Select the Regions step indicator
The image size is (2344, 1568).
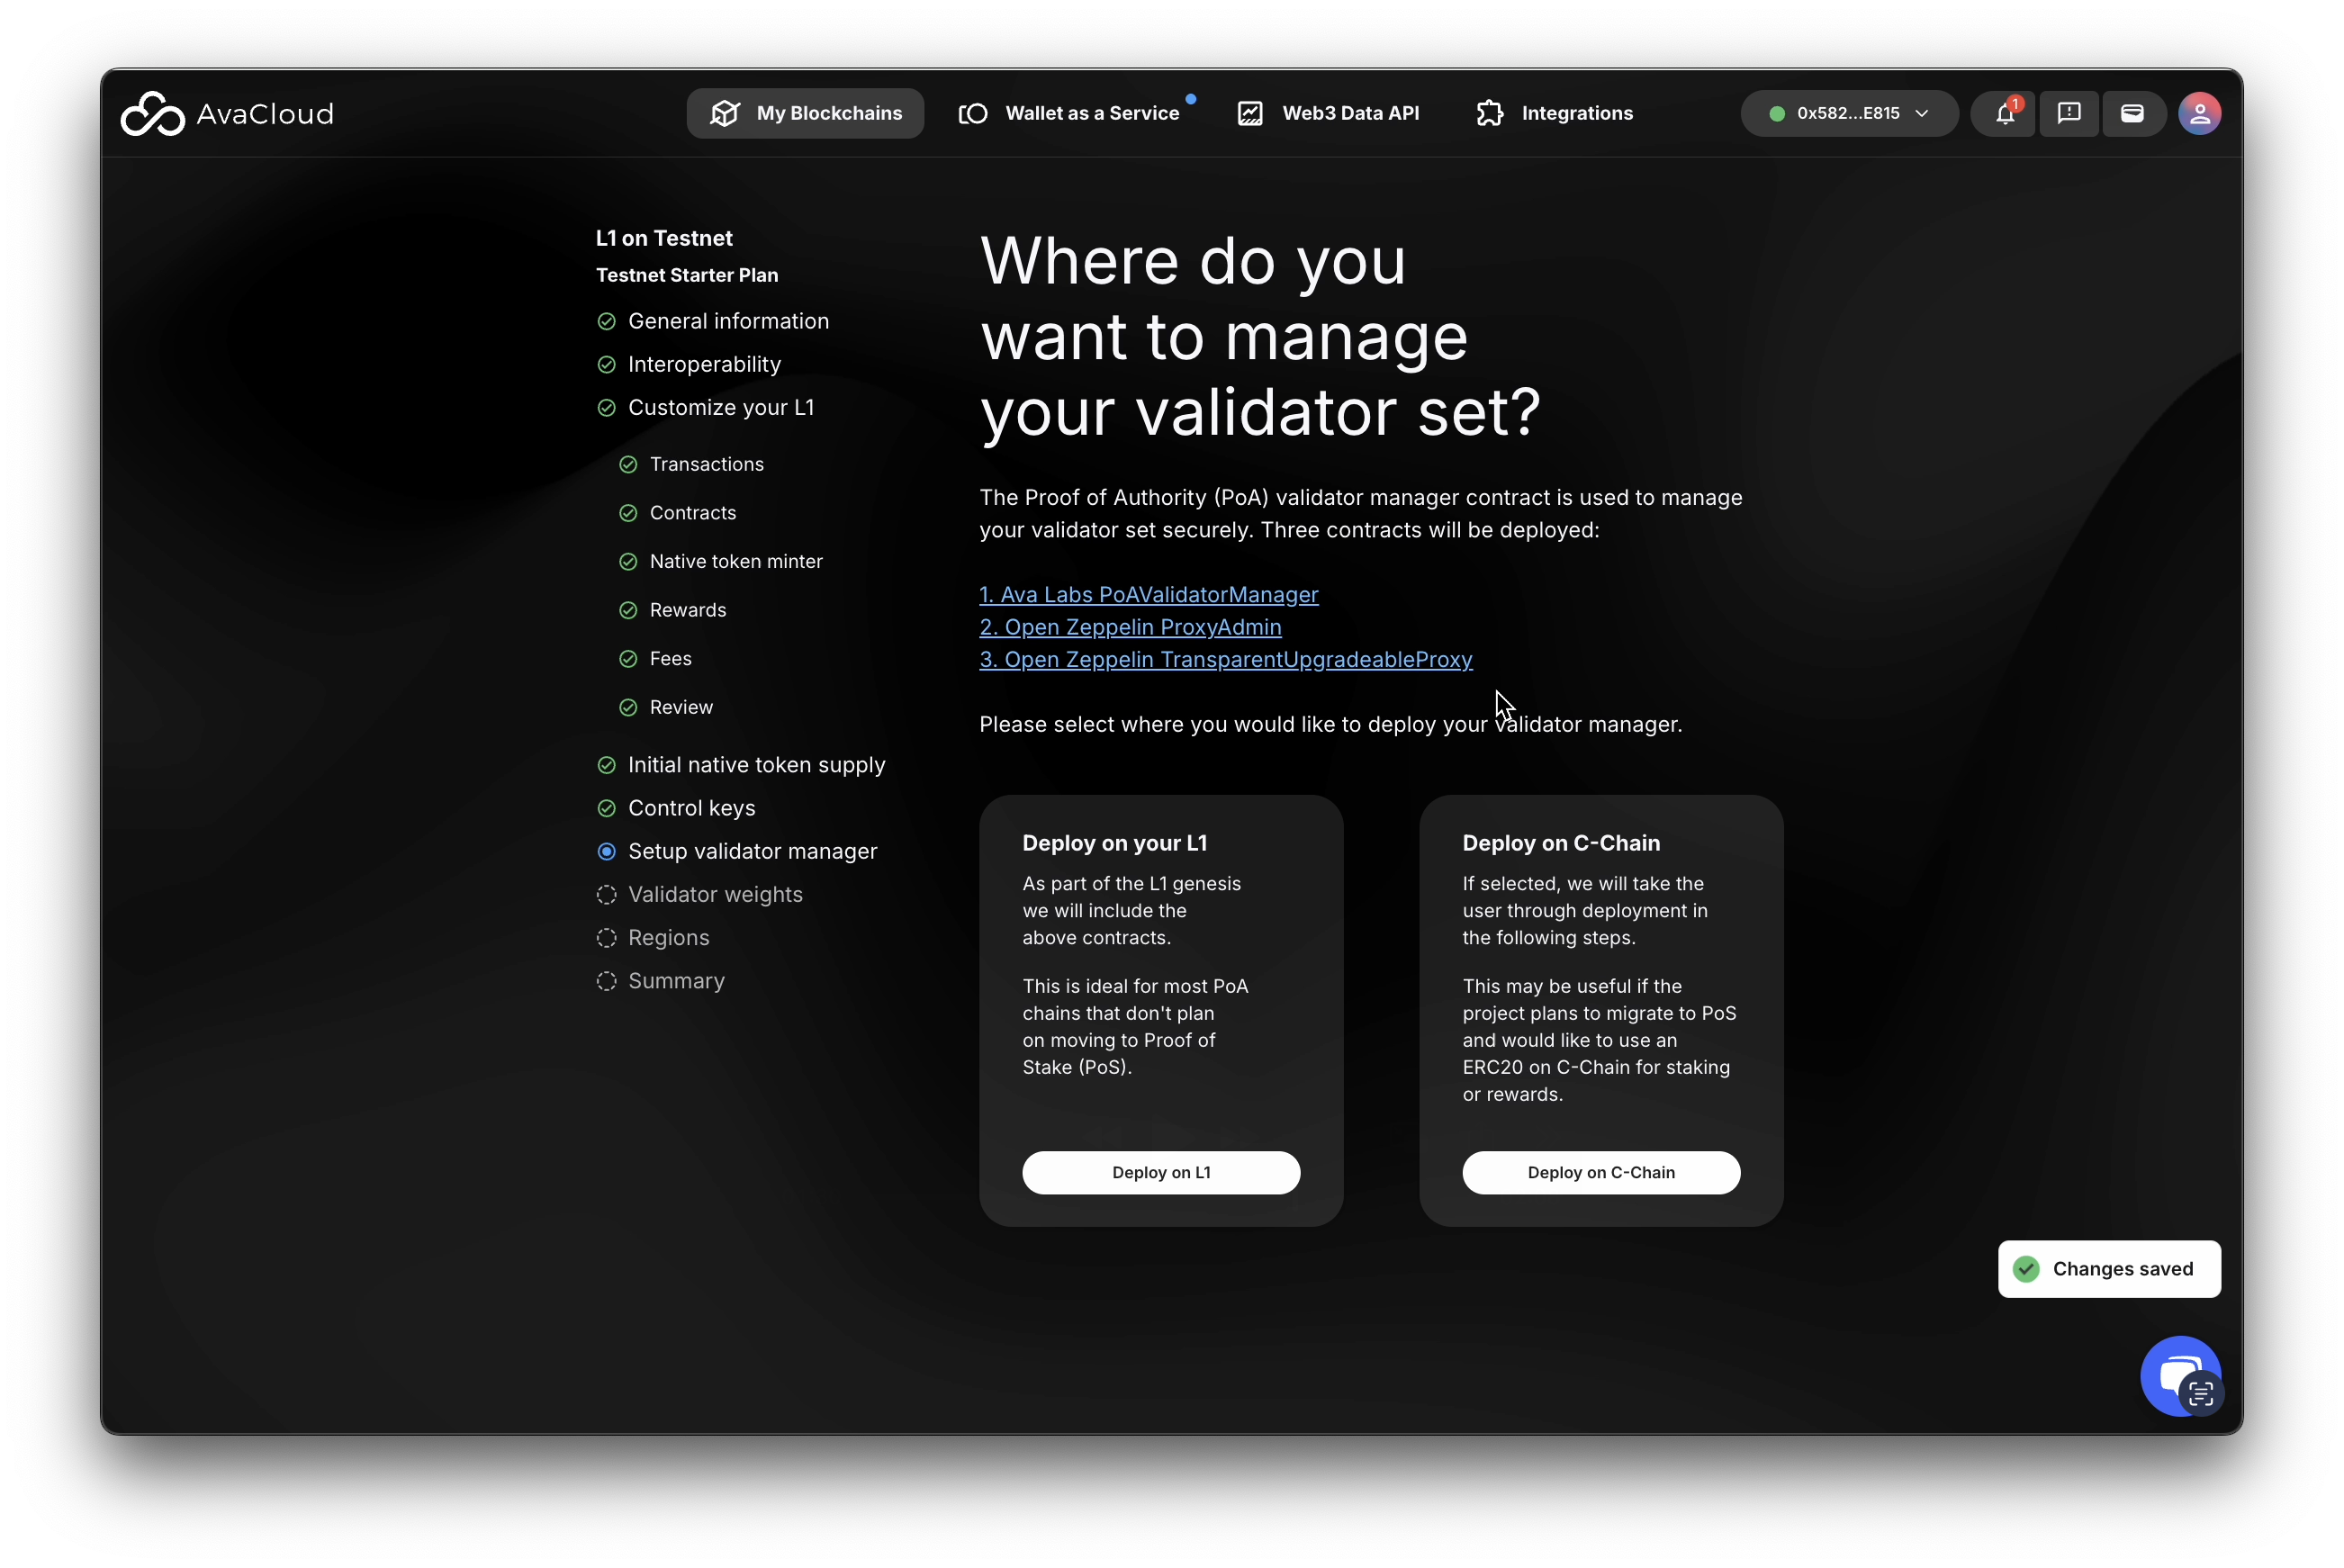pos(606,938)
